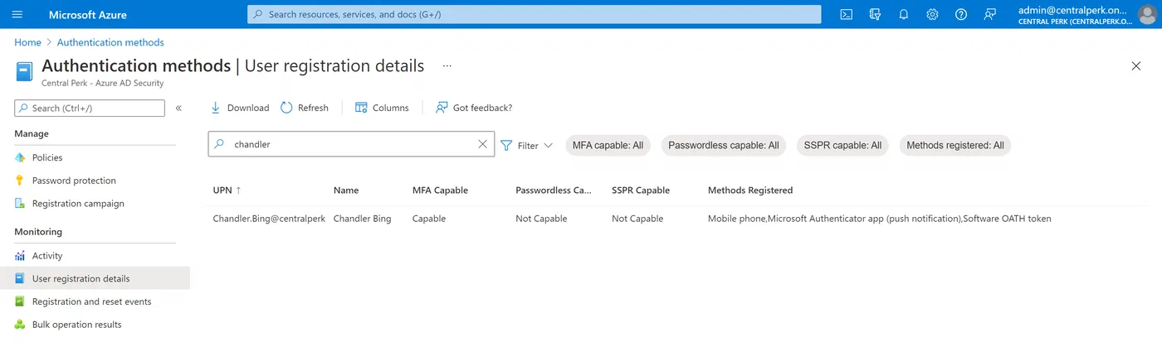The width and height of the screenshot is (1162, 347).
Task: Sort by SSPR Capable column header
Action: tap(641, 190)
